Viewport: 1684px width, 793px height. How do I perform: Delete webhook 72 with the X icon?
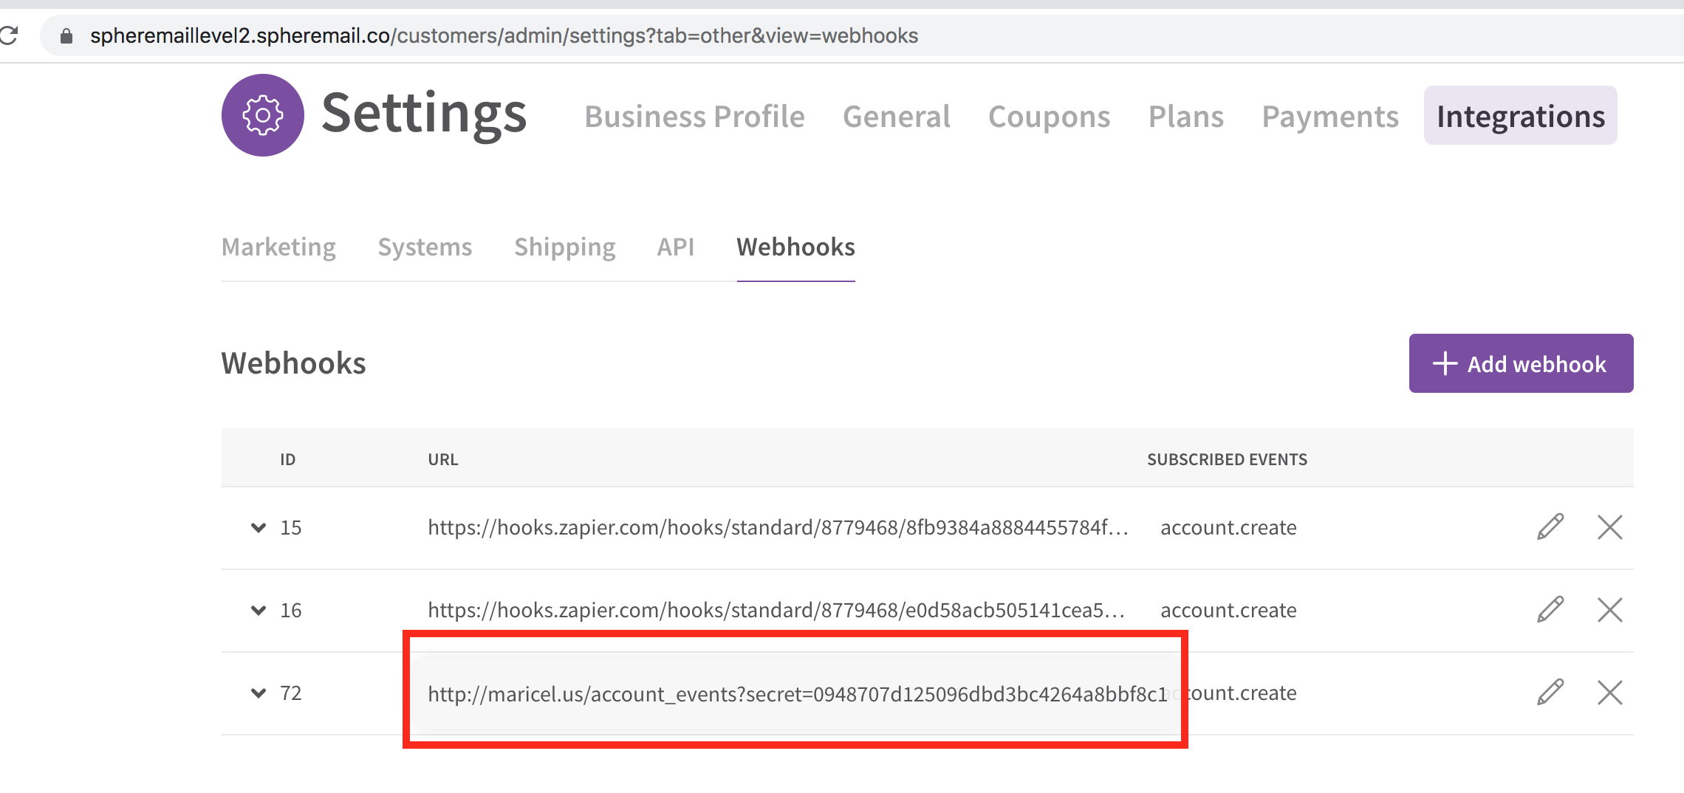pos(1610,693)
